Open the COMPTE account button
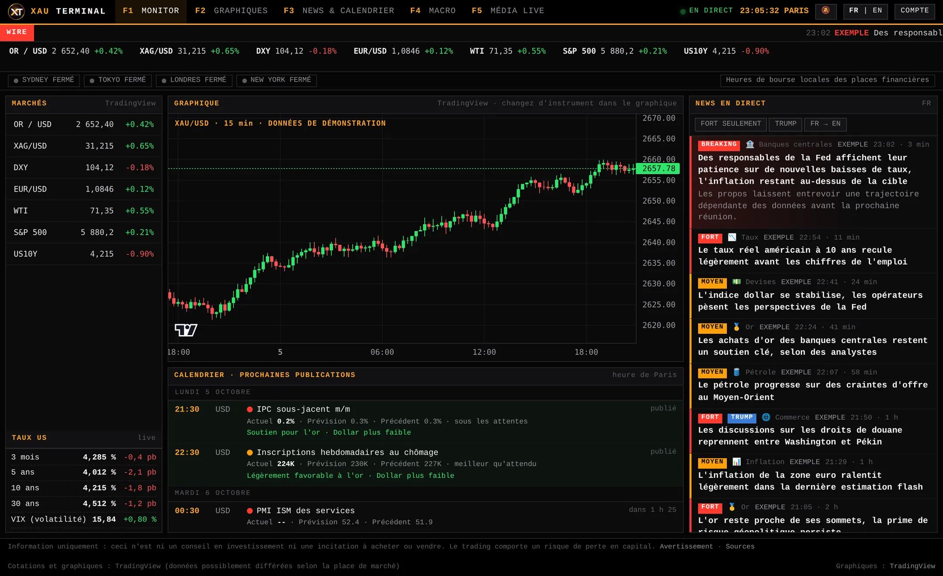This screenshot has width=943, height=576. (x=915, y=11)
